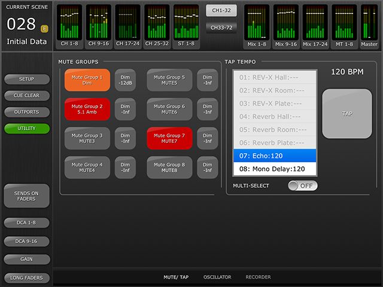Open the Master meter block
The width and height of the screenshot is (383, 287).
(x=369, y=26)
